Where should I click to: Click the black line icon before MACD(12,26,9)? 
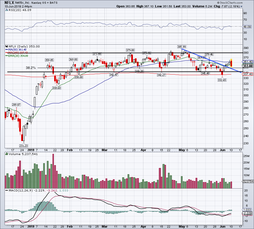pyautogui.click(x=7, y=190)
